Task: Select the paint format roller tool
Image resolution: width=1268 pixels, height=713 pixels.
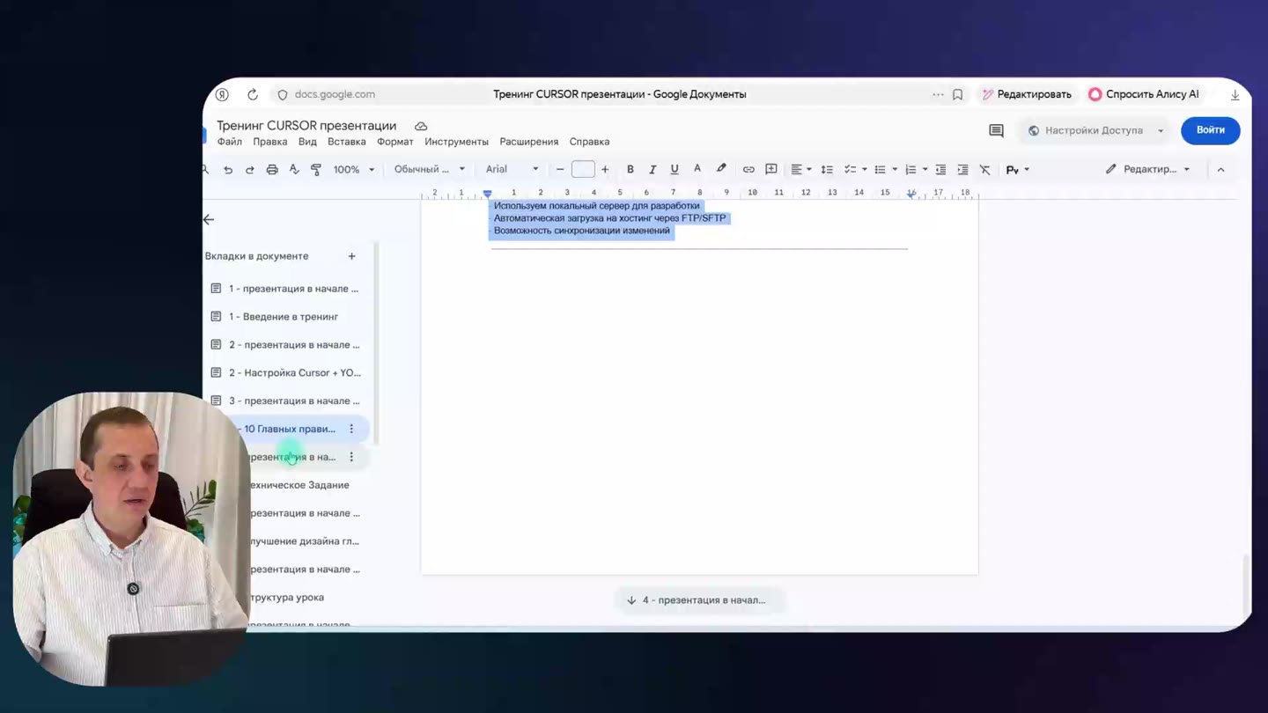Action: pos(316,170)
